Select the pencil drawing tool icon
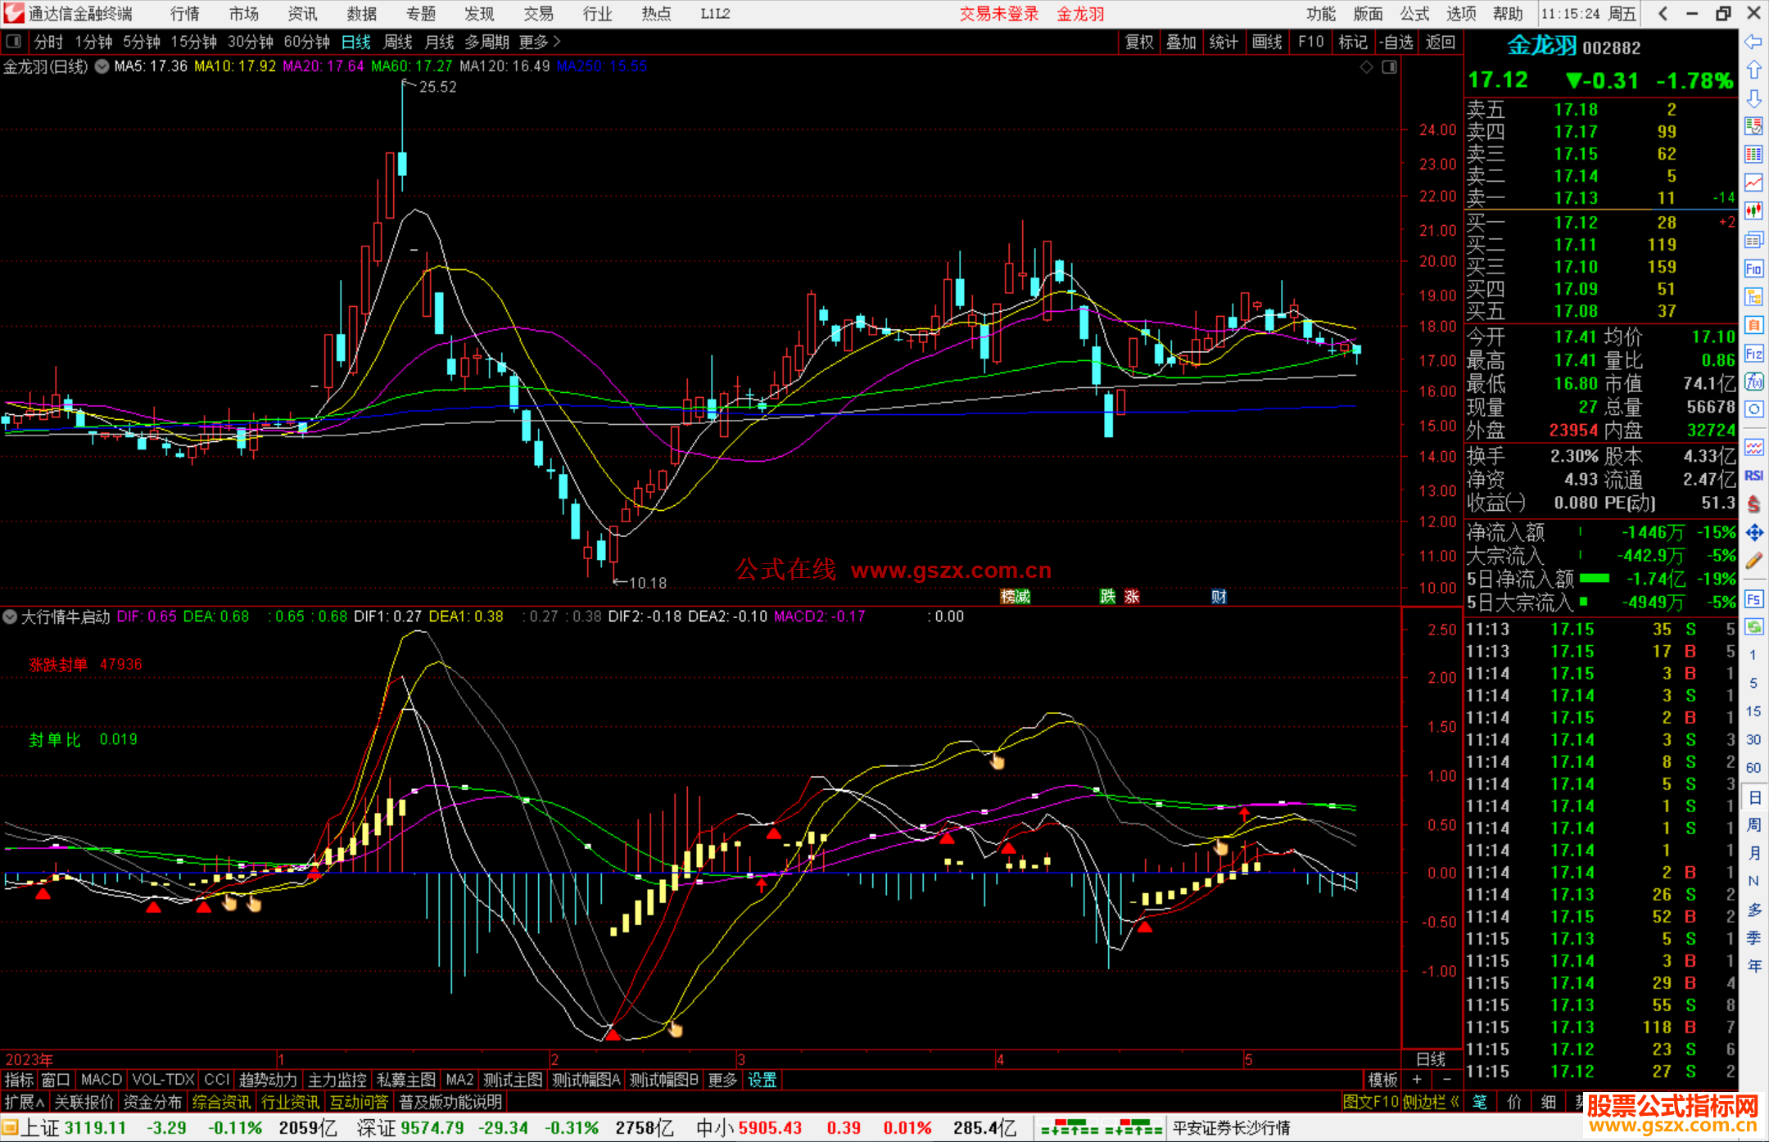1769x1142 pixels. [1753, 561]
